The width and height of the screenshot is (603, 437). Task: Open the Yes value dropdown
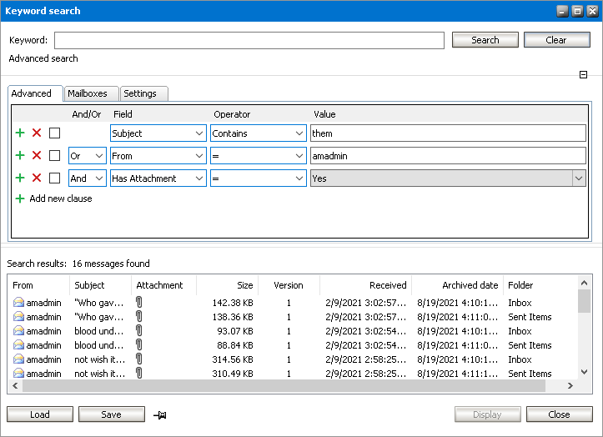point(578,178)
